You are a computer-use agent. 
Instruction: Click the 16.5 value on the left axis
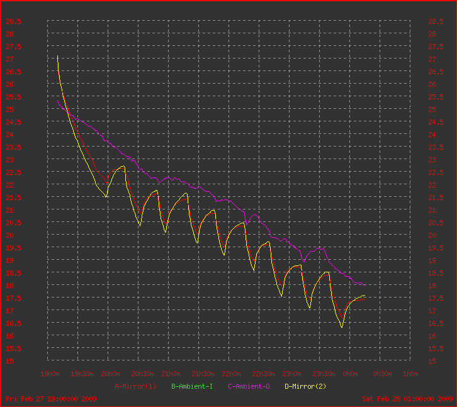(13, 324)
